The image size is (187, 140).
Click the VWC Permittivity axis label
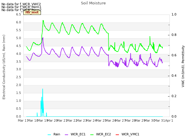[183, 66]
